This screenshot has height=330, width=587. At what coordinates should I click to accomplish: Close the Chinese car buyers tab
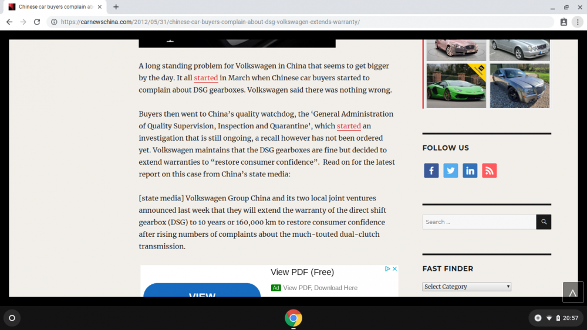(100, 6)
